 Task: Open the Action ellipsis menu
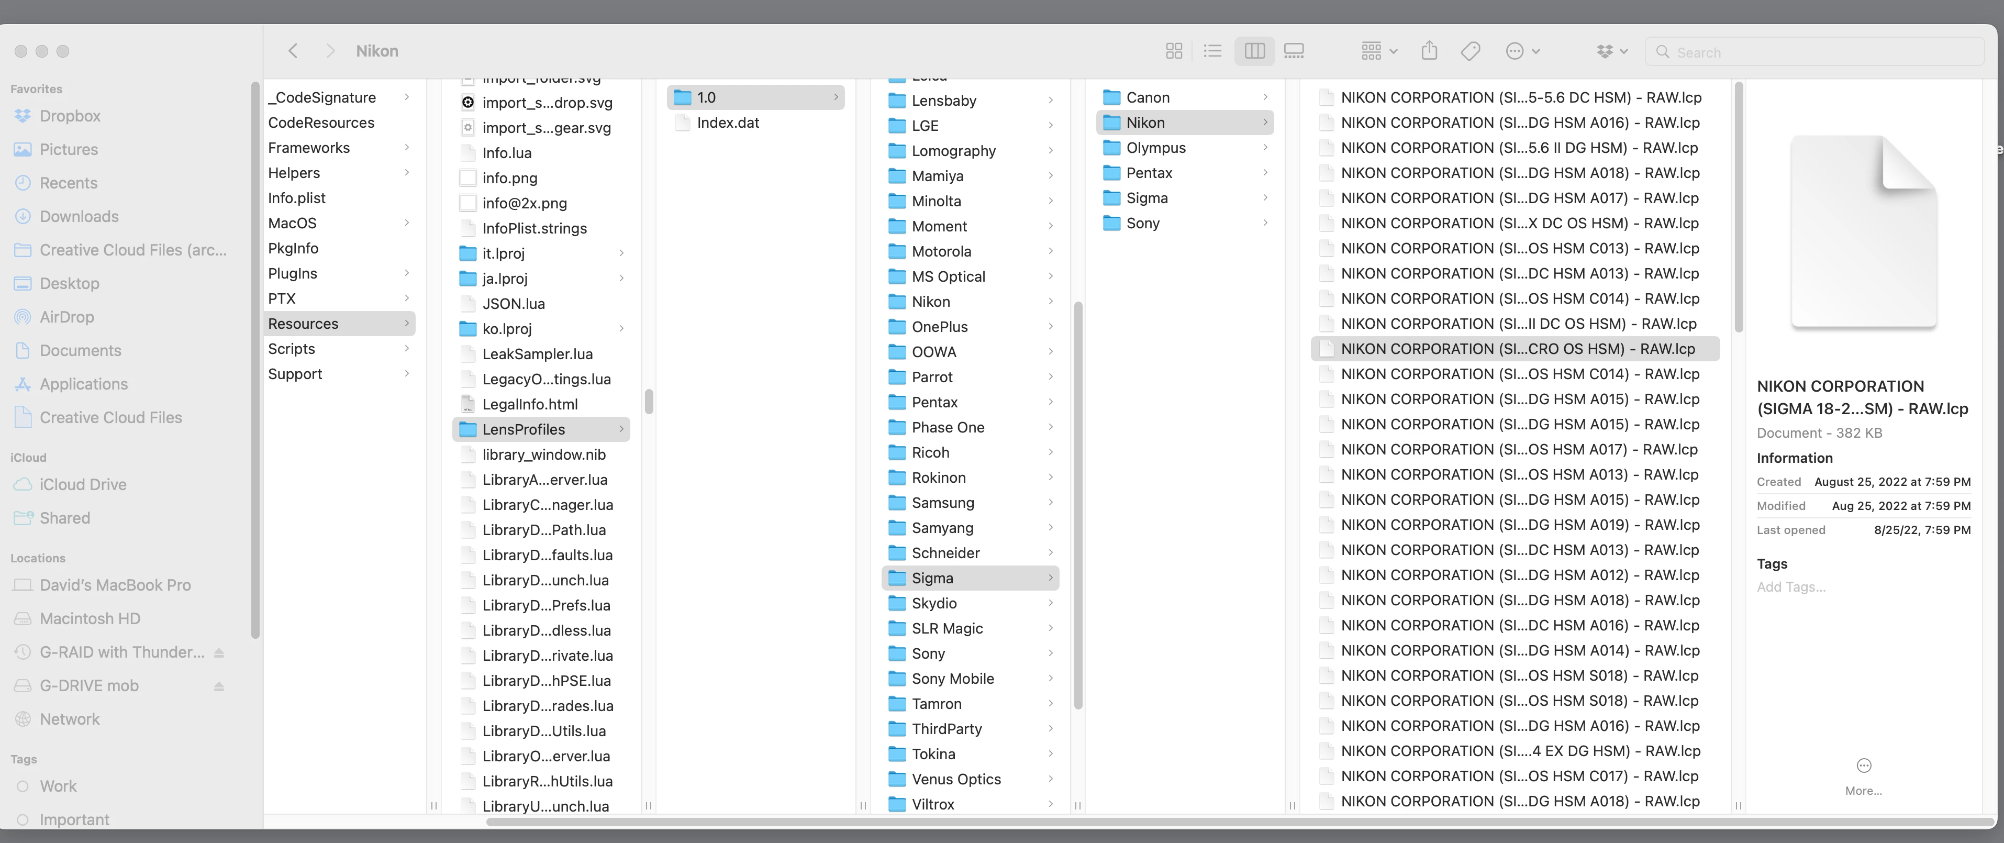tap(1522, 51)
